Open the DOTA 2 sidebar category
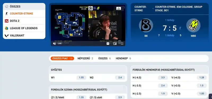 (24, 21)
